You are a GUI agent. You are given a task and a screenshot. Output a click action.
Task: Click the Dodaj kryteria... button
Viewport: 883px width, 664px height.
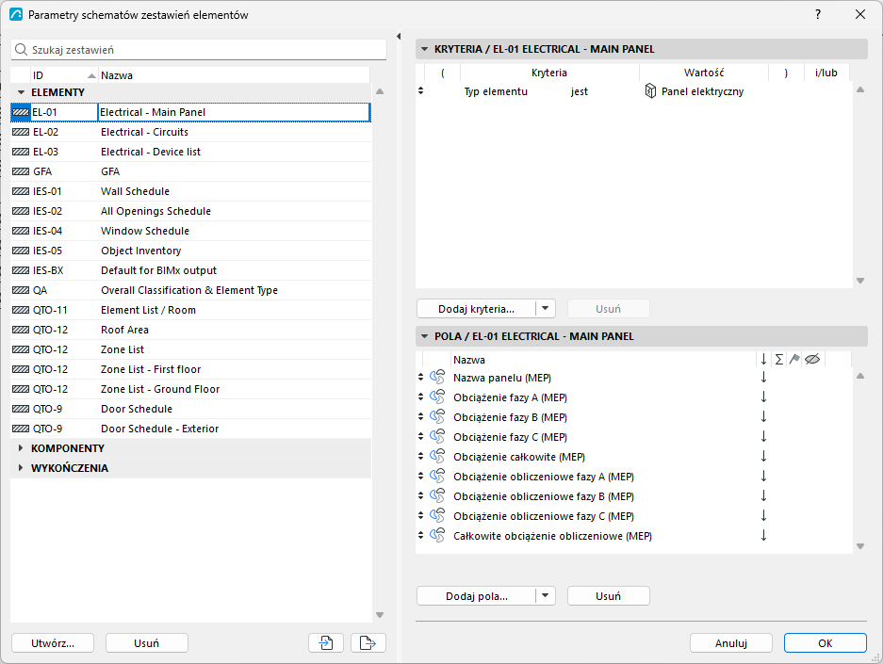coord(477,308)
